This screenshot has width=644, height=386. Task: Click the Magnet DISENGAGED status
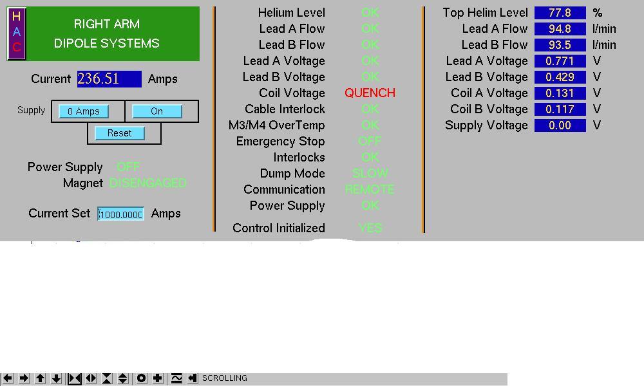point(148,183)
